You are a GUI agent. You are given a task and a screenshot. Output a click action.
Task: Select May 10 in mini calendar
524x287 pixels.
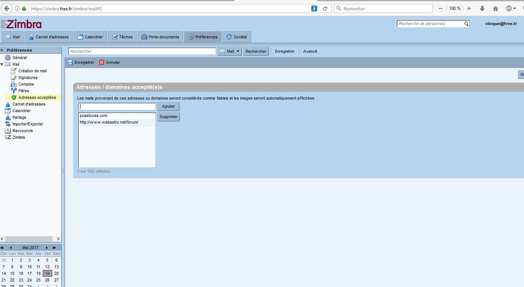point(29,267)
